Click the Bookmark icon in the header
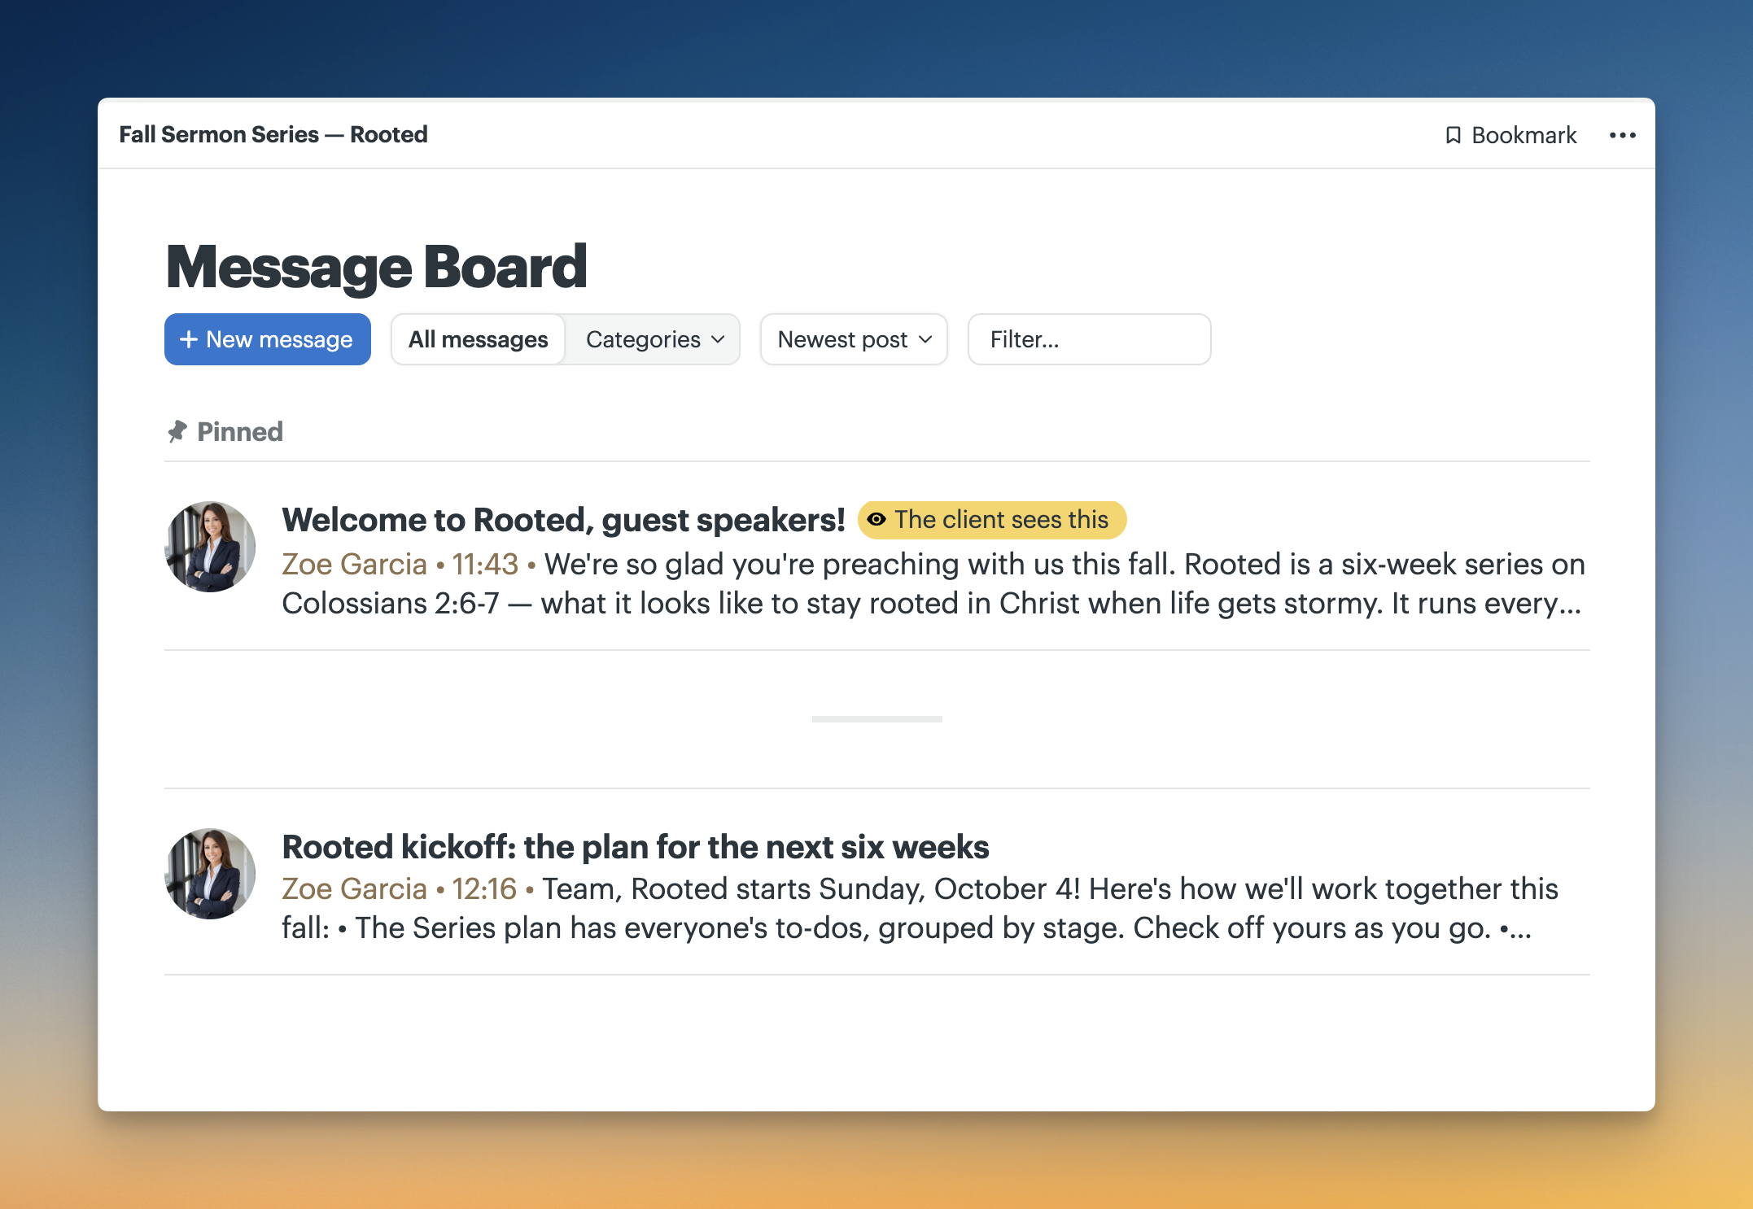This screenshot has width=1753, height=1209. (x=1453, y=135)
